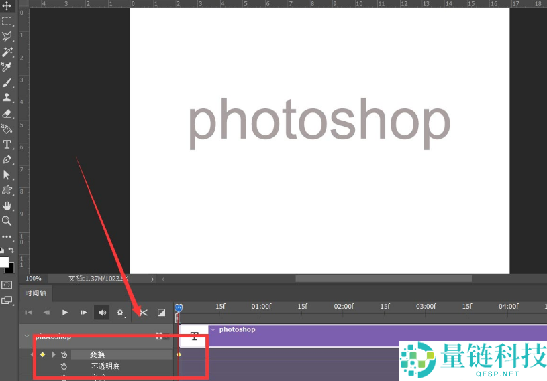Select the Eraser tool
This screenshot has width=547, height=381.
[7, 114]
